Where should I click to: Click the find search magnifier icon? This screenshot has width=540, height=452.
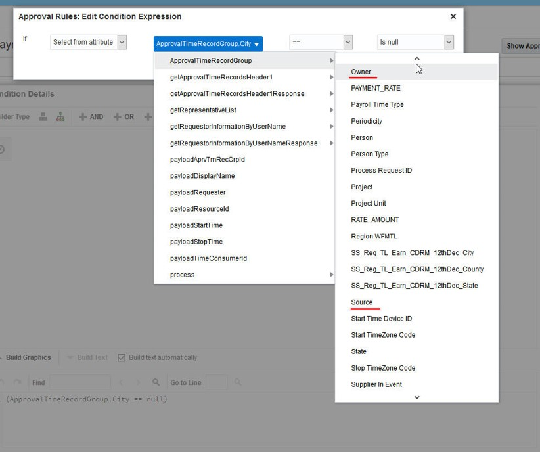click(x=156, y=382)
